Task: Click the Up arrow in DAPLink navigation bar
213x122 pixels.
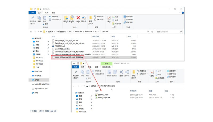Action: [41, 32]
